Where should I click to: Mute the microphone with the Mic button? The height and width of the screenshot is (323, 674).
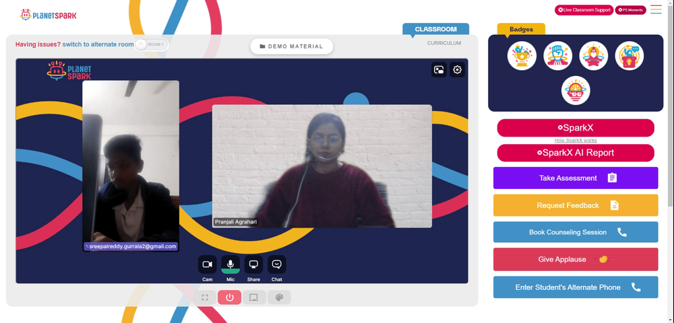point(231,264)
